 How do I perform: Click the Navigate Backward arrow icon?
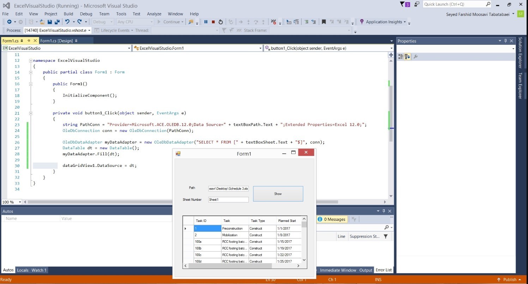tap(9, 22)
